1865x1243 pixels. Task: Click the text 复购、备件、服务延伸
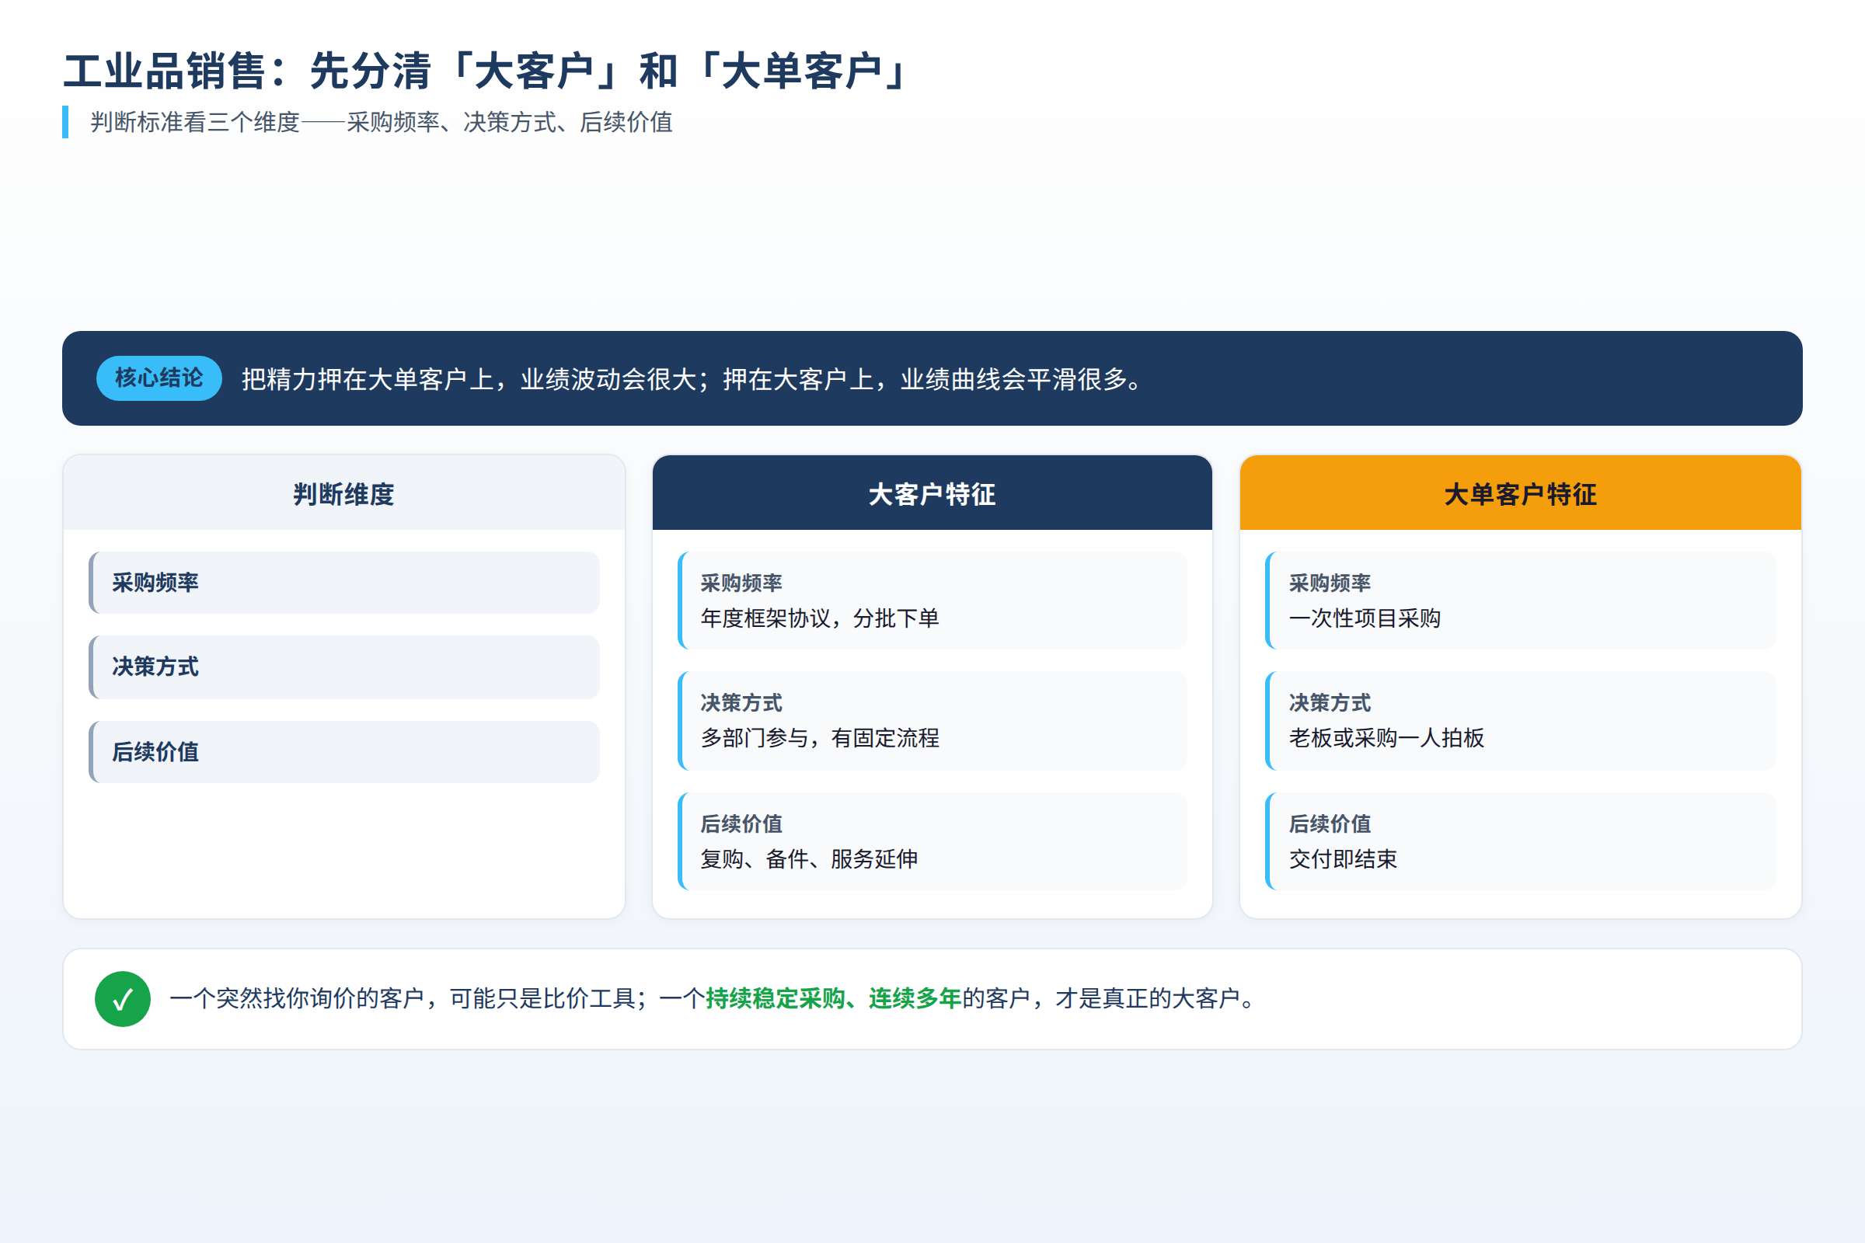pyautogui.click(x=810, y=858)
